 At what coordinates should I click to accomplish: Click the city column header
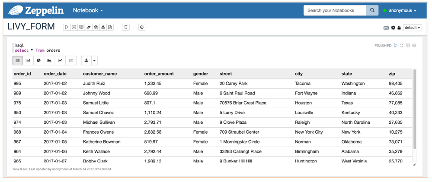point(299,74)
